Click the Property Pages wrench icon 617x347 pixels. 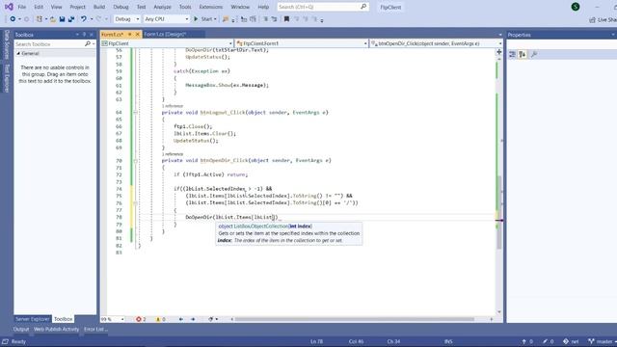(x=534, y=55)
